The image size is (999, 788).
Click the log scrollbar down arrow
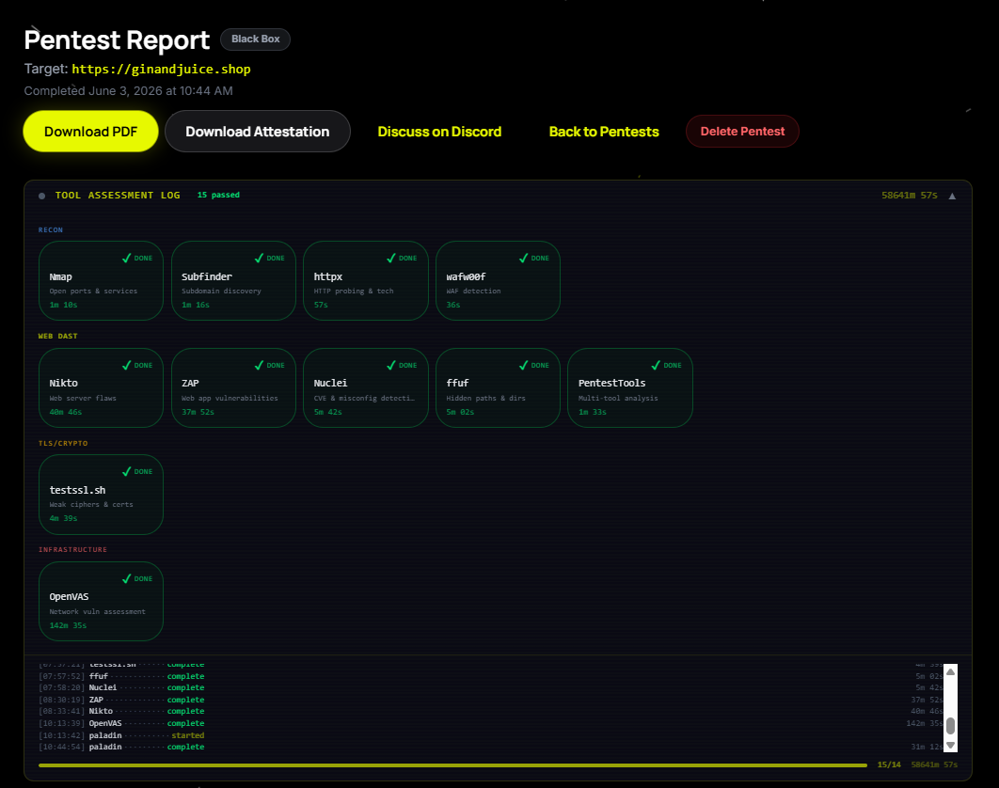(951, 746)
